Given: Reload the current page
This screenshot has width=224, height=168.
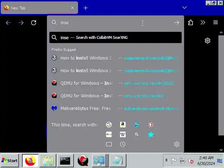Looking at the screenshot, I should coord(34,22).
